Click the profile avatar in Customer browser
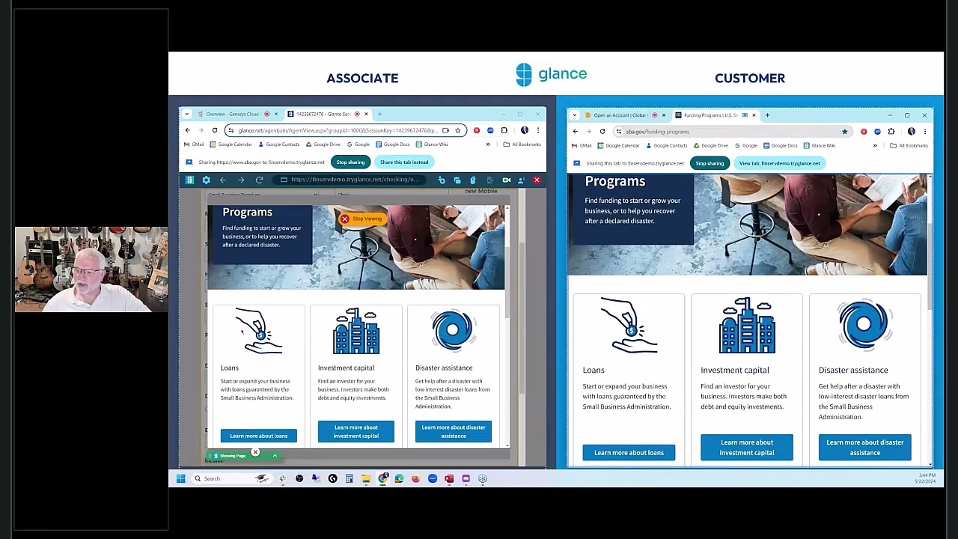The width and height of the screenshot is (958, 539). coord(911,132)
